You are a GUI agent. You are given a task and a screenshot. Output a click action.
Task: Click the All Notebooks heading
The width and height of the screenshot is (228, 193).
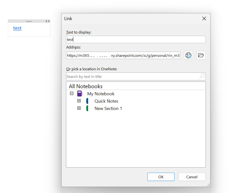(x=86, y=86)
